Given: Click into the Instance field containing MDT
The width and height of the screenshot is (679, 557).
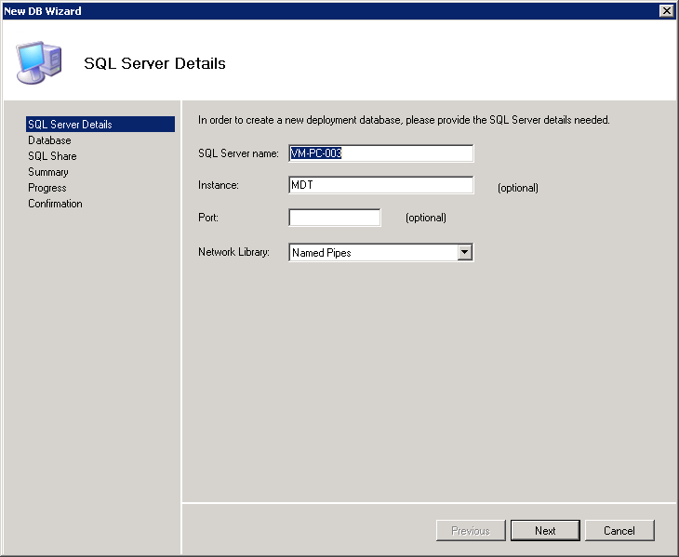Looking at the screenshot, I should tap(380, 185).
